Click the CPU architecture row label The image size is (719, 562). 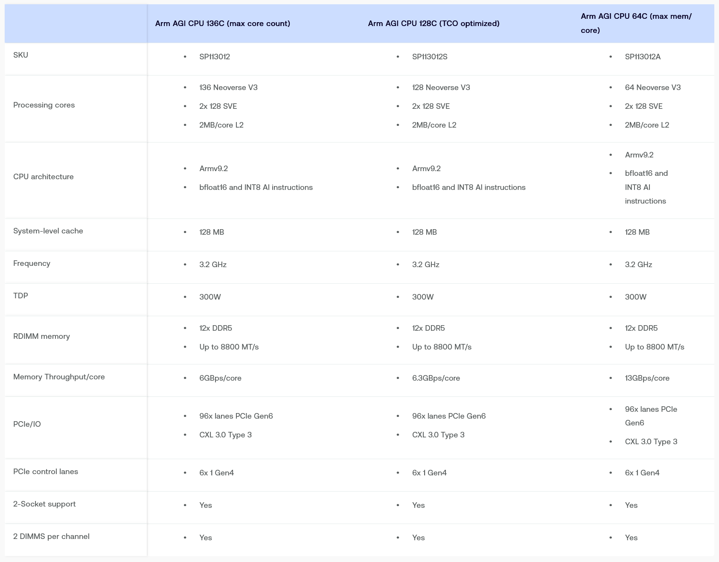(x=43, y=177)
